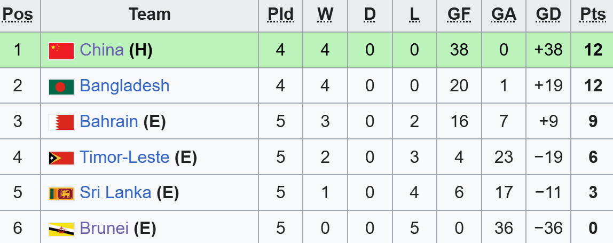
Task: Click the GD column header
Action: click(548, 14)
